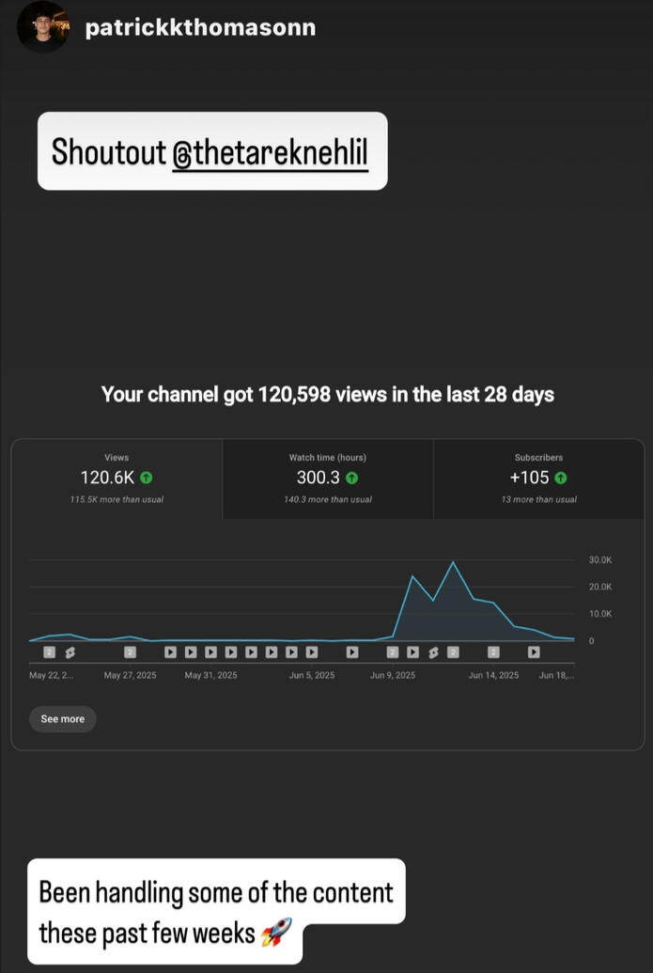The width and height of the screenshot is (653, 973).
Task: Click the Shorts icon near May 22
Action: click(x=70, y=651)
